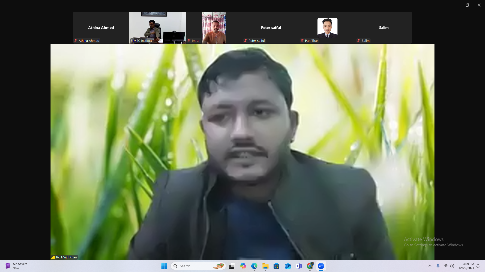Unmute Salim's microphone
The image size is (485, 272).
coord(359,41)
